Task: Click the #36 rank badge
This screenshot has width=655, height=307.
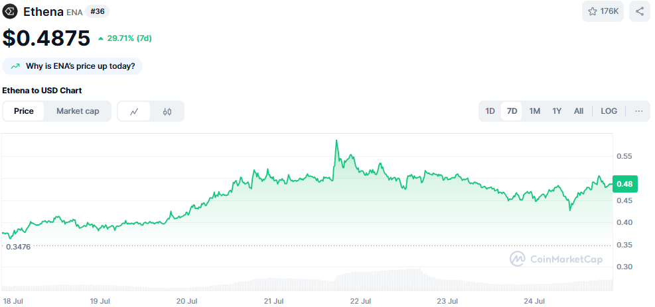Action: click(x=97, y=11)
